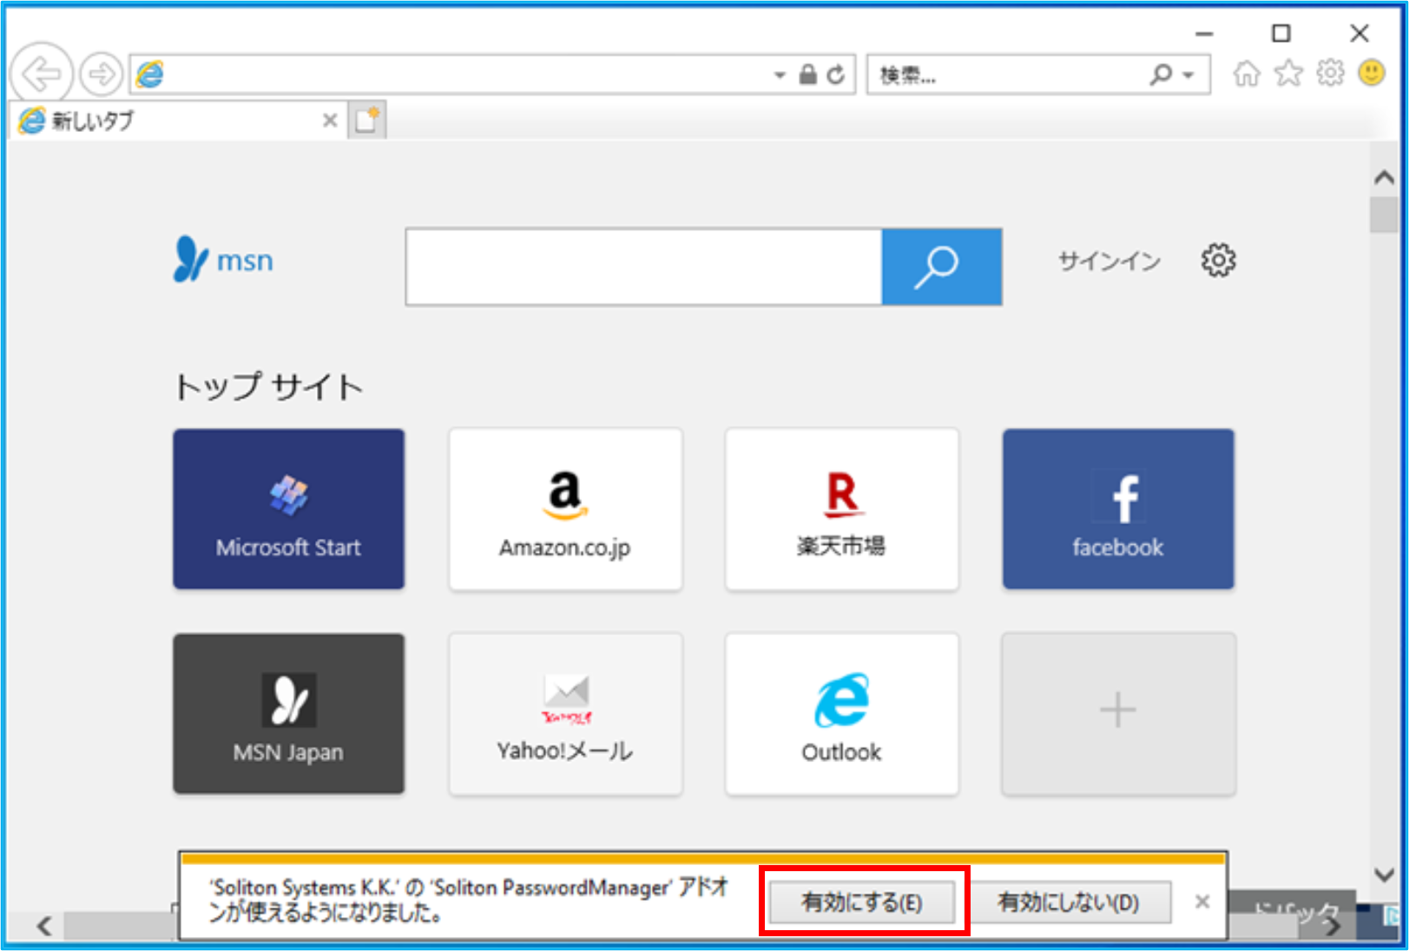
Task: Go back with the browser back arrow
Action: (x=41, y=74)
